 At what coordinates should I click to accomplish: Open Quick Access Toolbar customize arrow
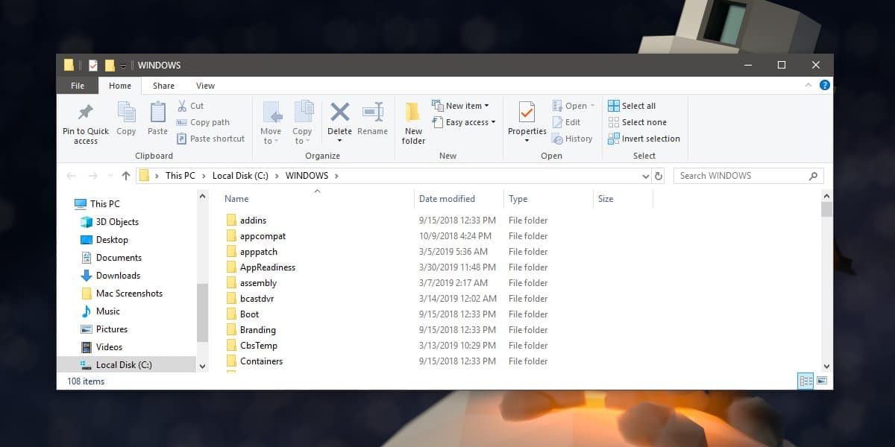tap(124, 66)
